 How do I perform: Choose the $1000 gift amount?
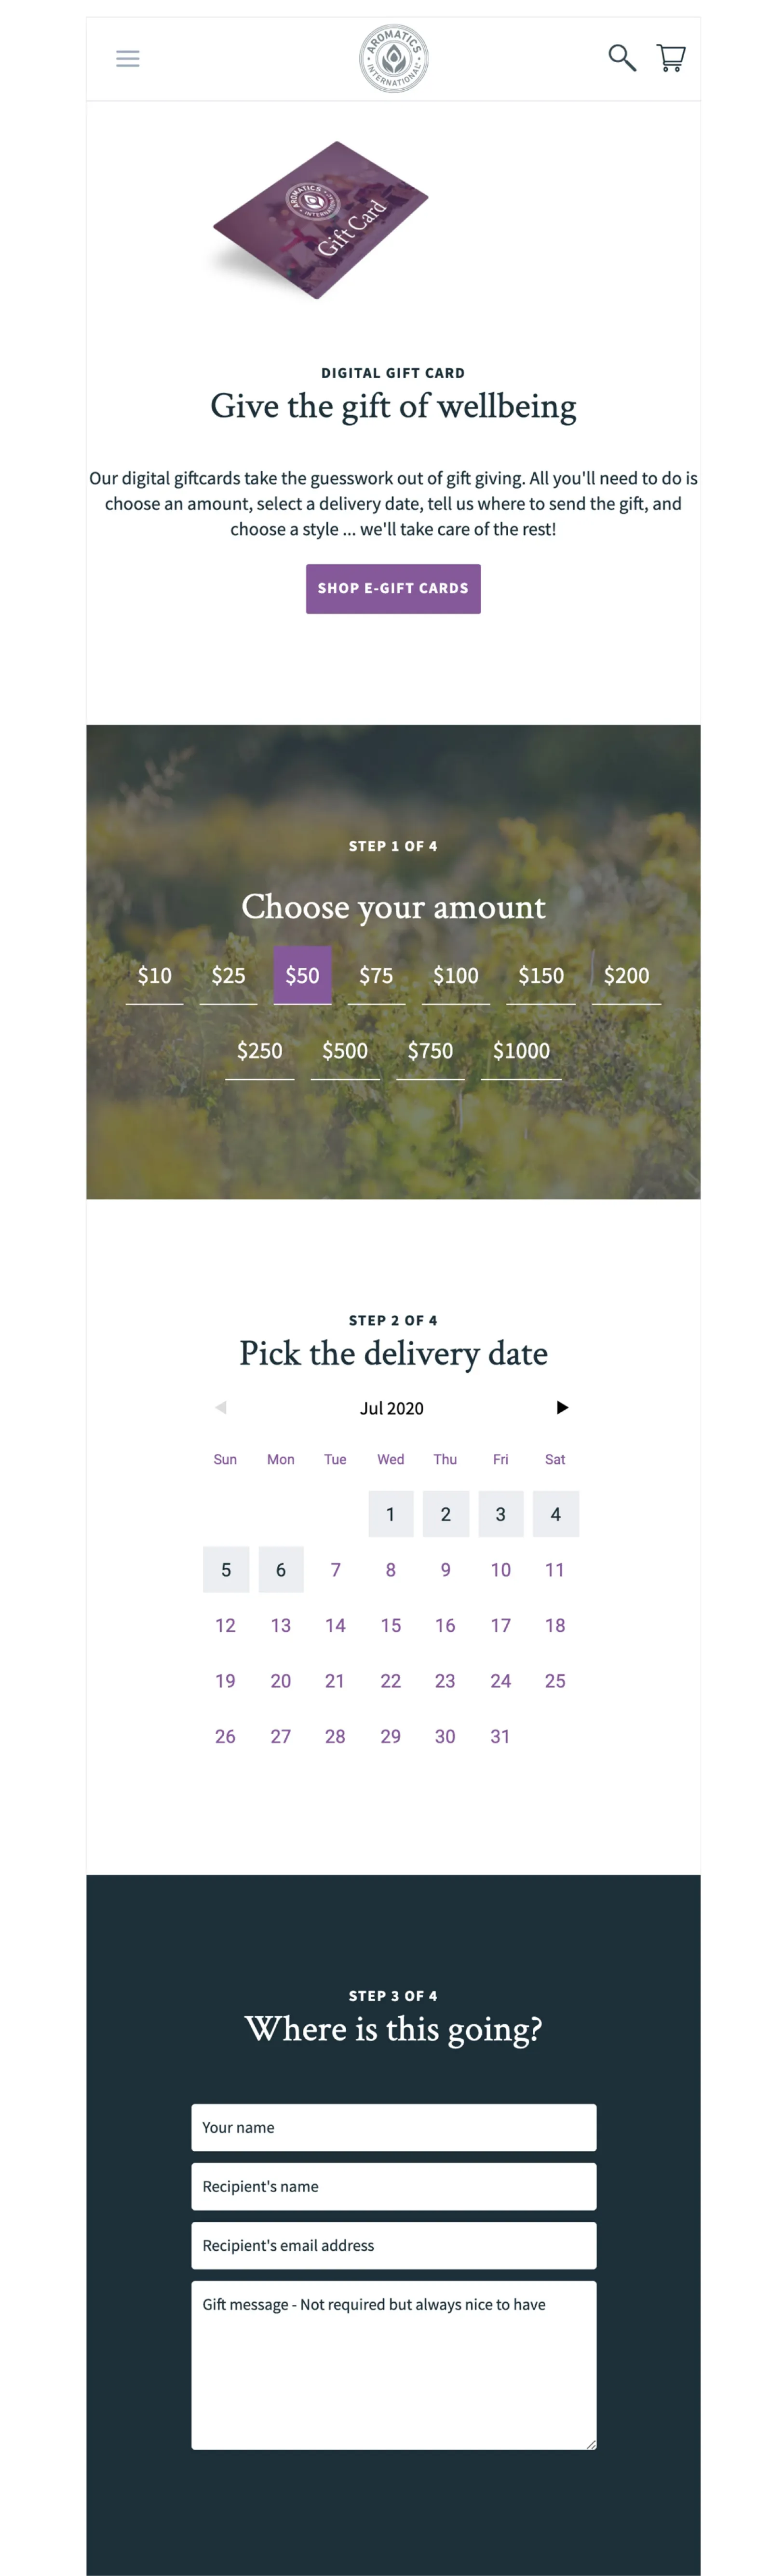click(x=521, y=1051)
